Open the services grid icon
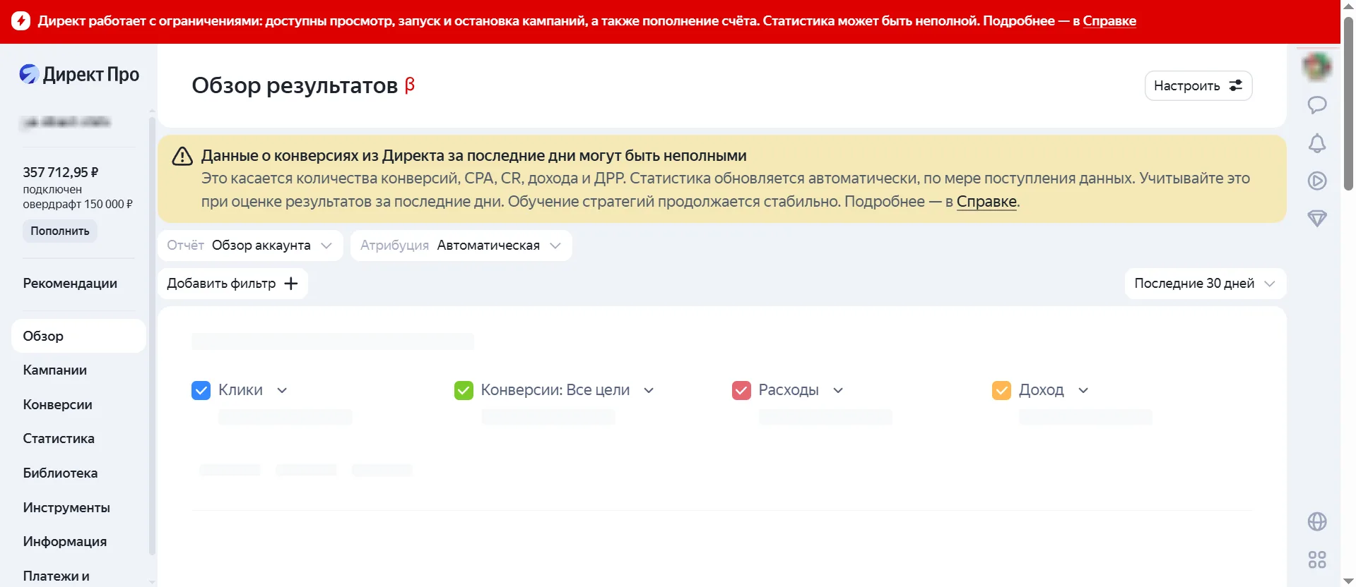The image size is (1356, 587). (1317, 559)
